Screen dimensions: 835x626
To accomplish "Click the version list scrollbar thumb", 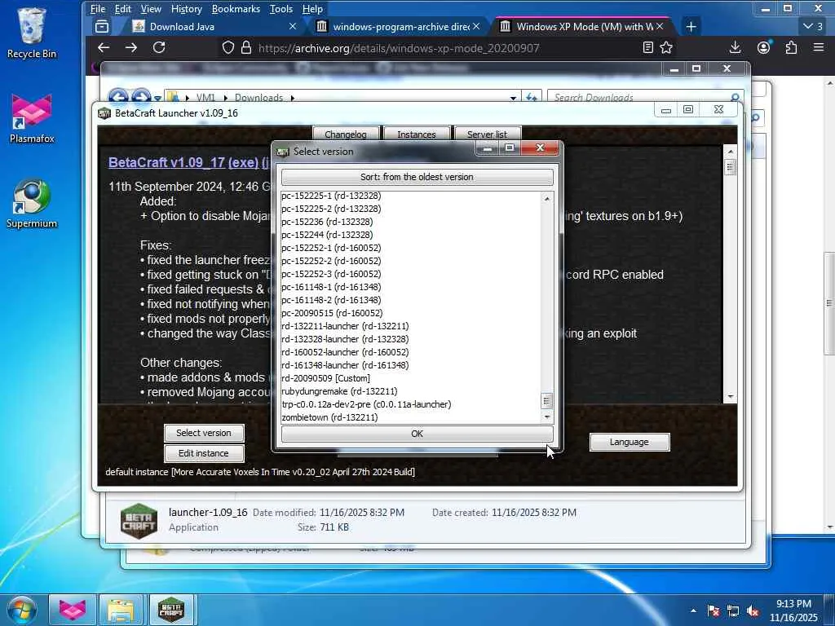I will (x=547, y=401).
